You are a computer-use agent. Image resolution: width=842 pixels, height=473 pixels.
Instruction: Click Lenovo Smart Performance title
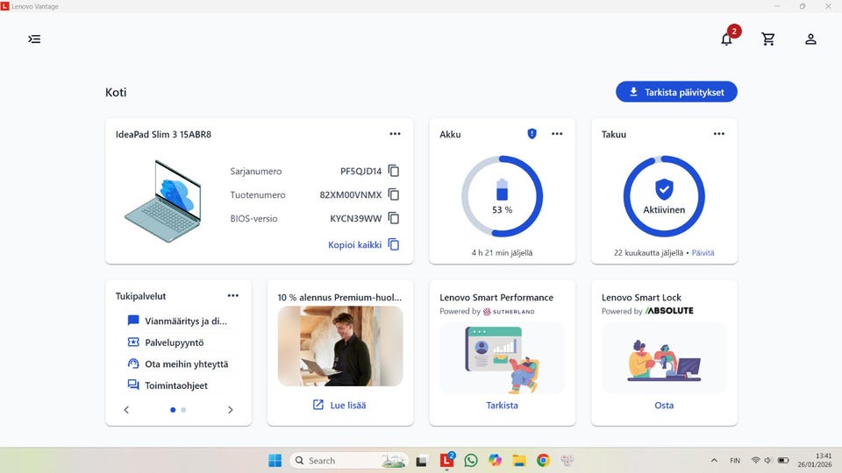pyautogui.click(x=496, y=297)
